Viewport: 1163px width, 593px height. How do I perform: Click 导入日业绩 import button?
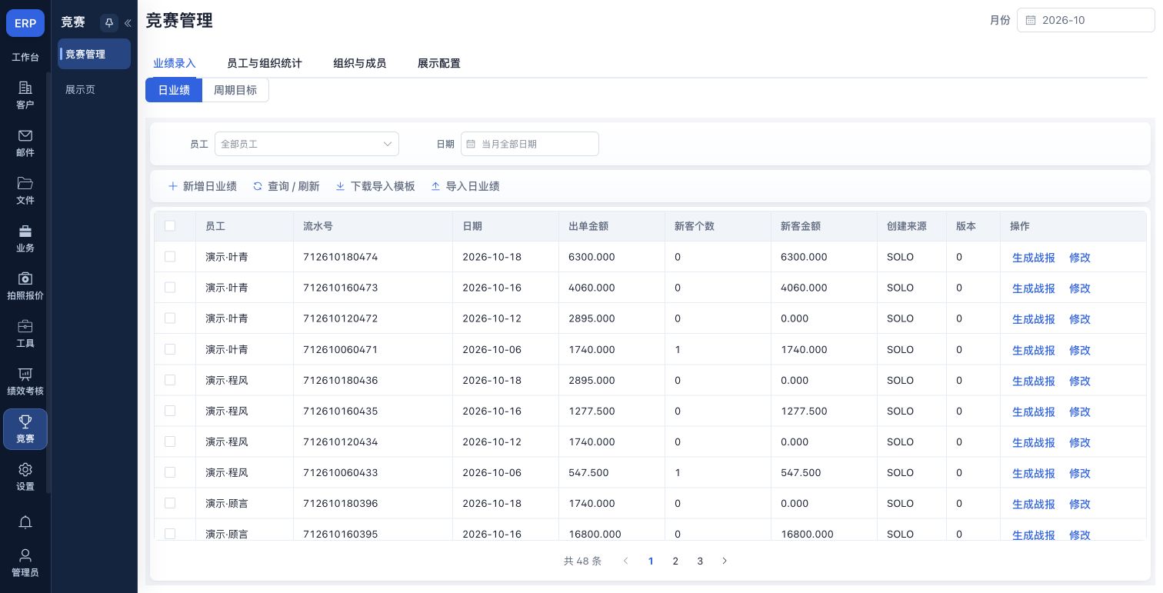point(465,186)
